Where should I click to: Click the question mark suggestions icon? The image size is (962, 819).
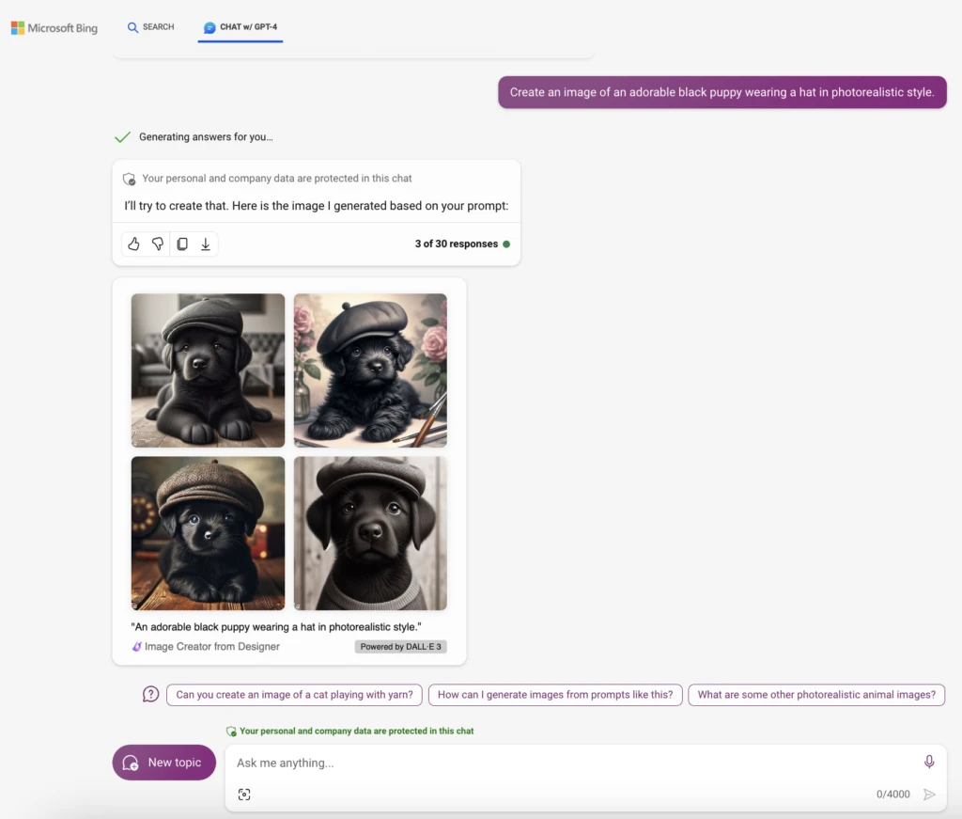coord(149,694)
